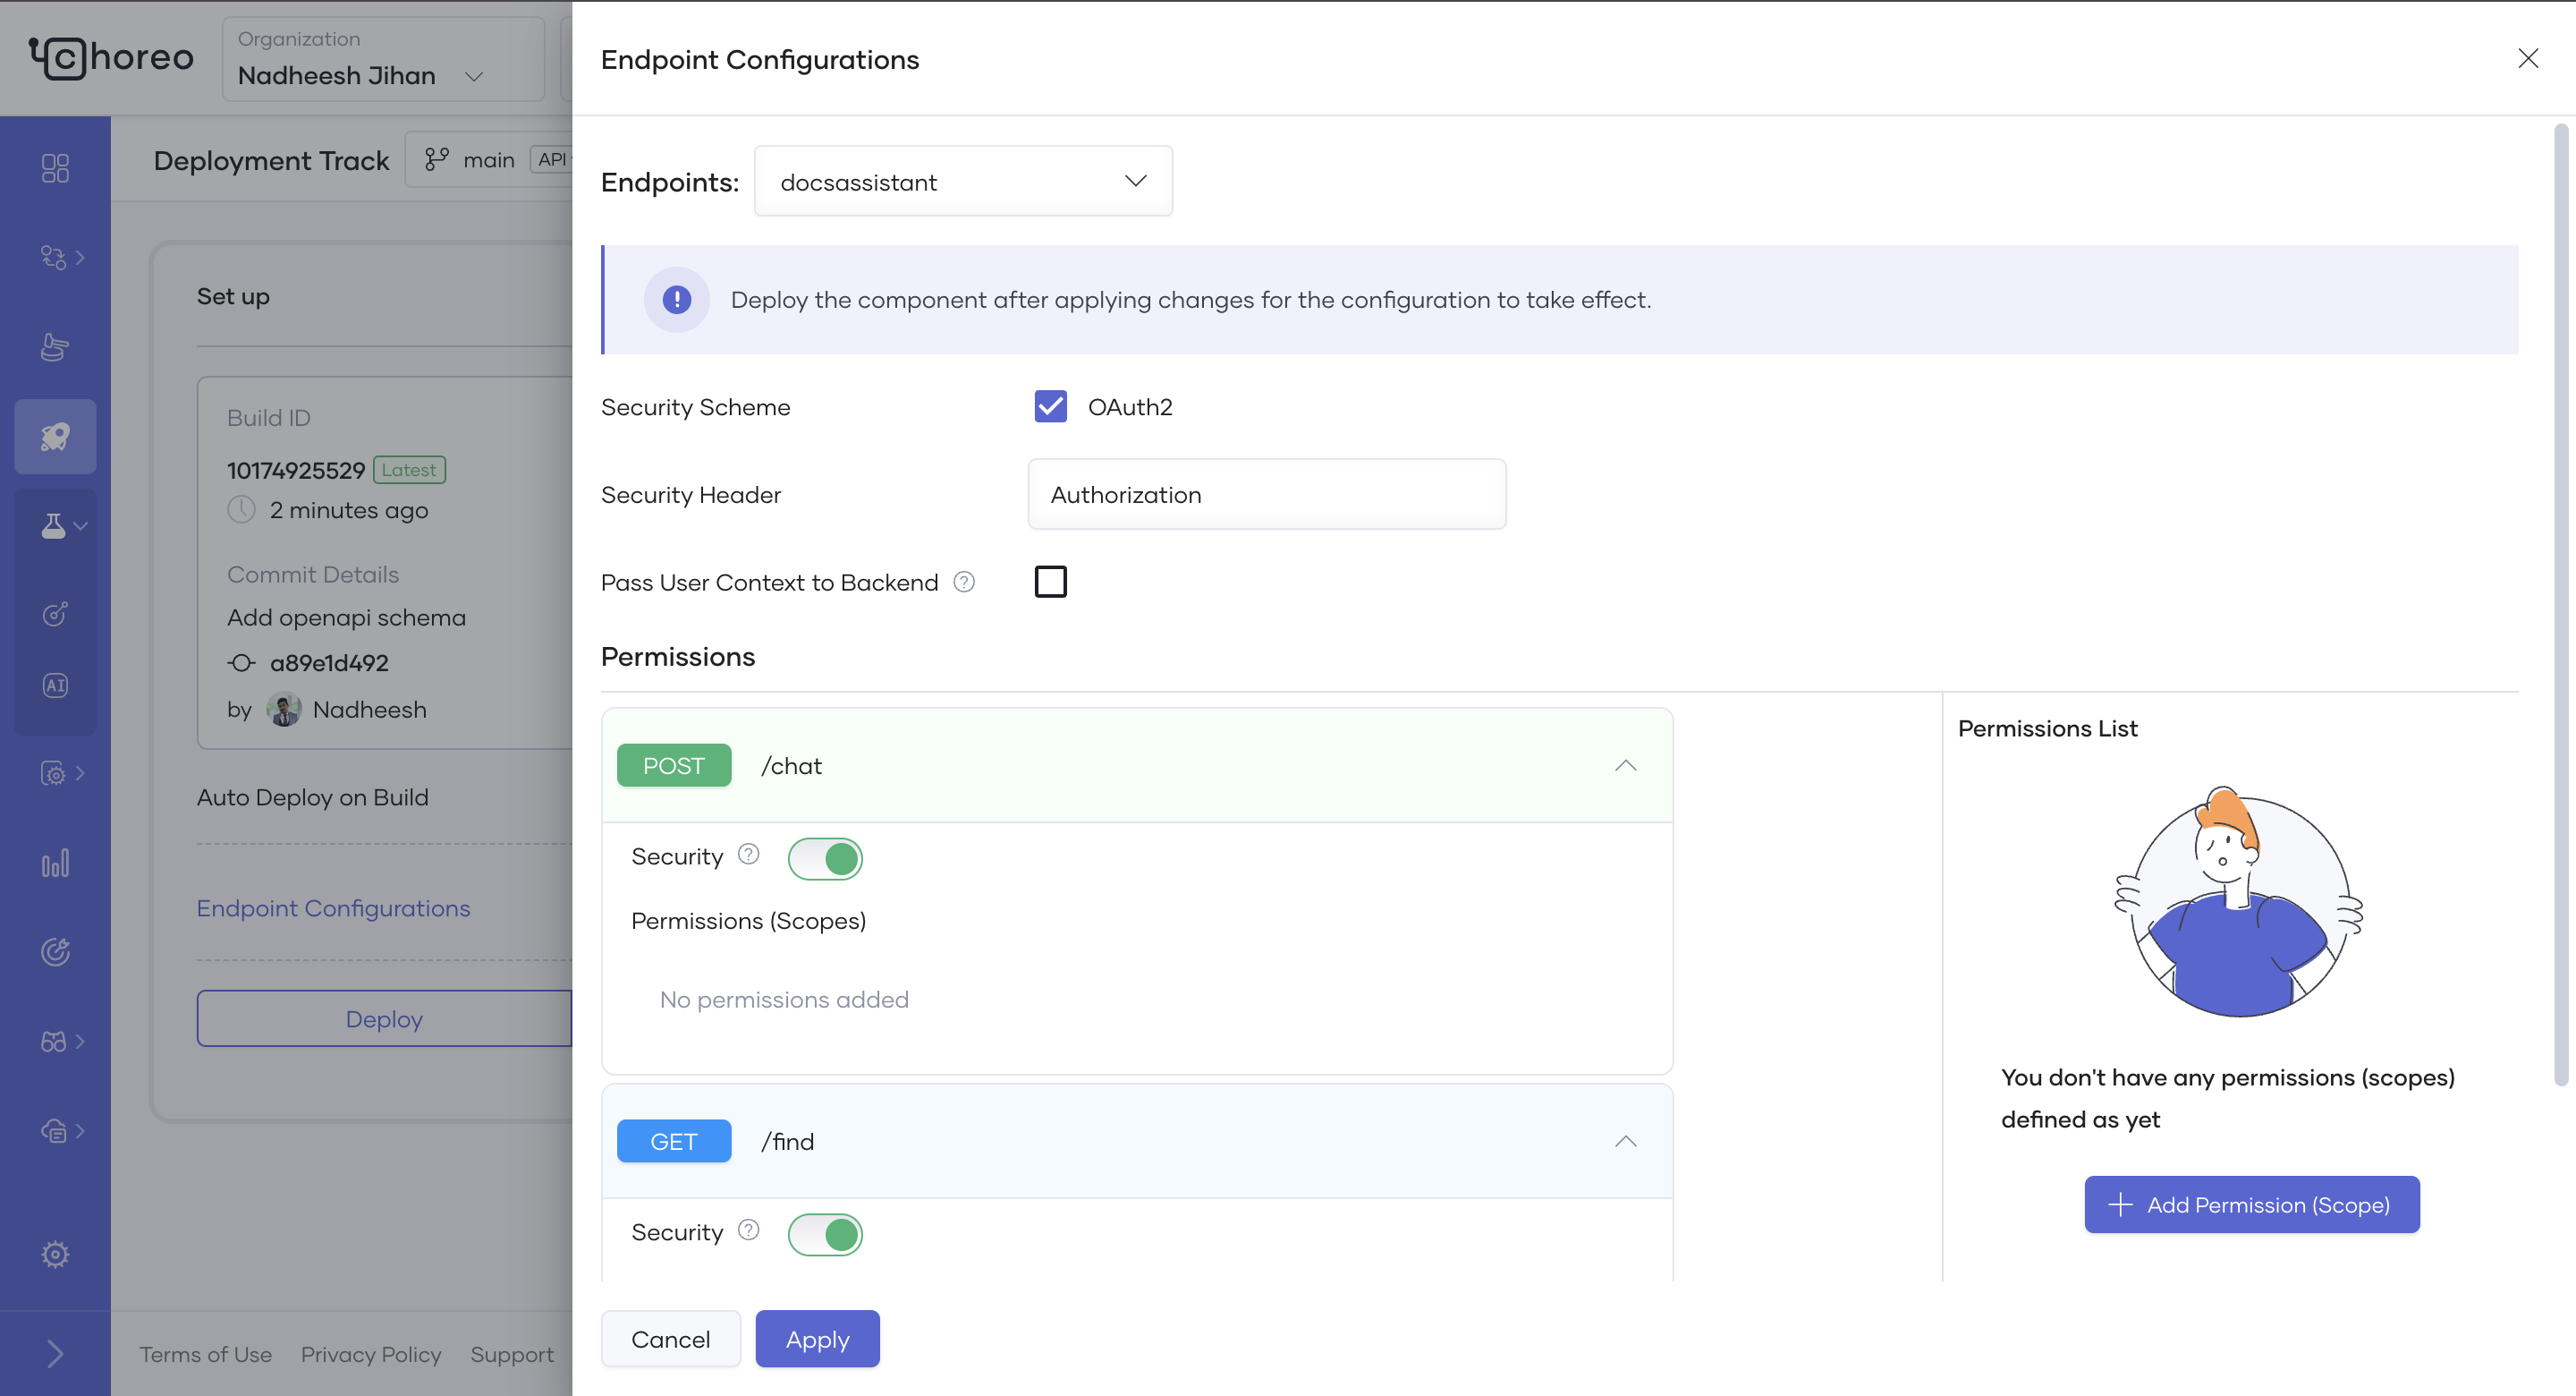This screenshot has height=1396, width=2576.
Task: Check Pass User Context to Backend checkbox
Action: click(x=1050, y=582)
